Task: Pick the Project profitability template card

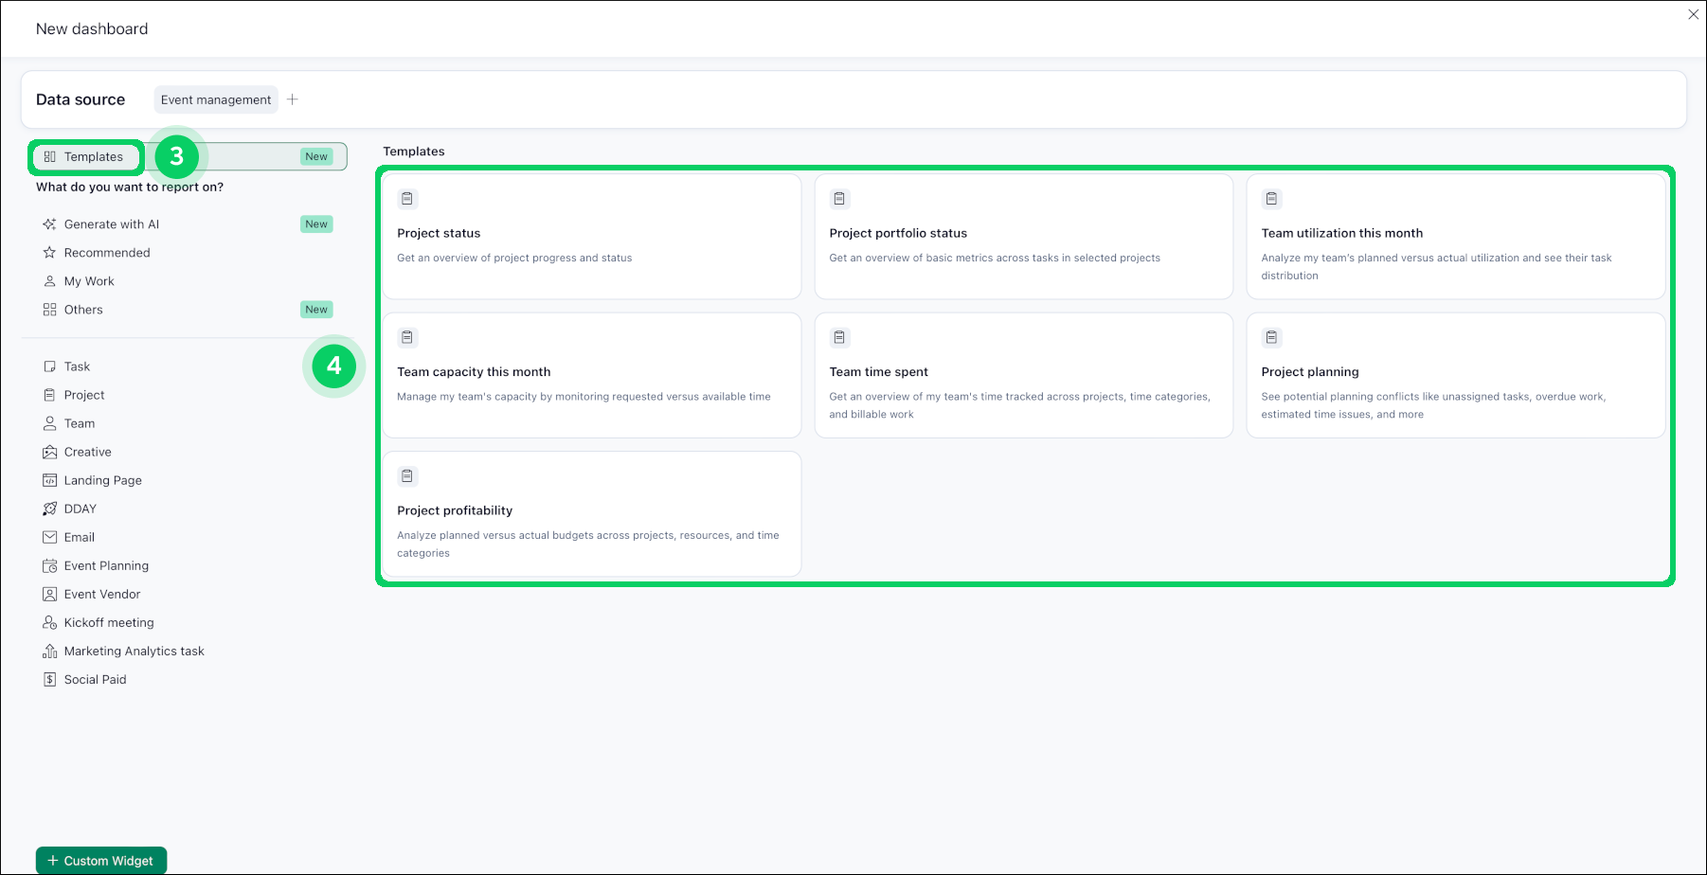Action: (x=591, y=514)
